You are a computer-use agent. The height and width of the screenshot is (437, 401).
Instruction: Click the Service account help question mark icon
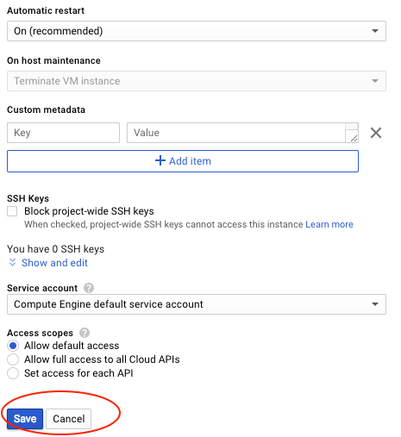coord(89,288)
